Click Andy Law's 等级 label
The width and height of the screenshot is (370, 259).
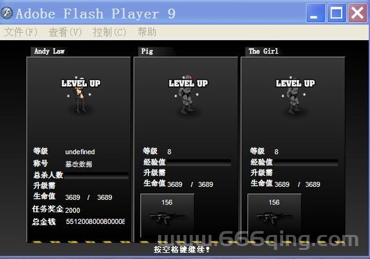41,151
